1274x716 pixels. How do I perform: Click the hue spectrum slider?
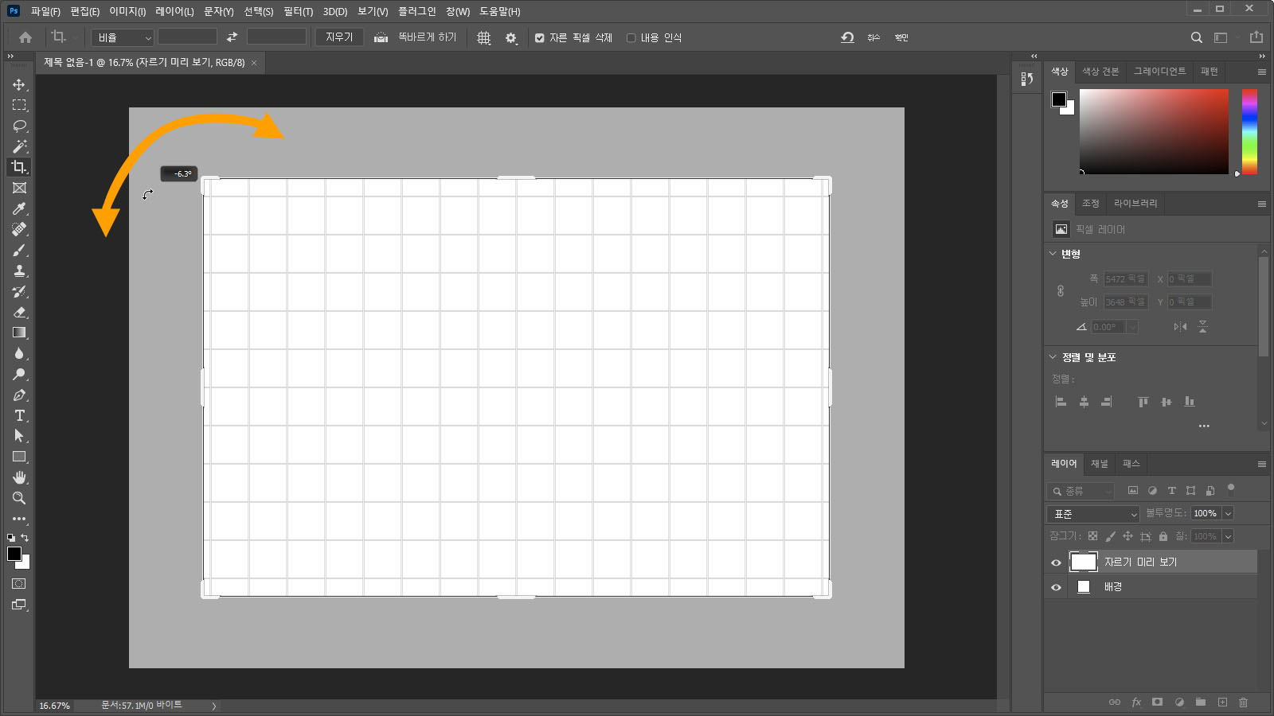tap(1249, 131)
